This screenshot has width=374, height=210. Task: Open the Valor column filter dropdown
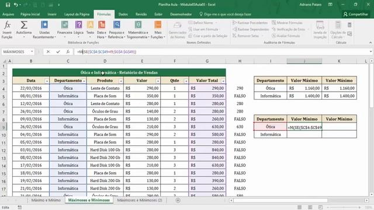(158, 81)
